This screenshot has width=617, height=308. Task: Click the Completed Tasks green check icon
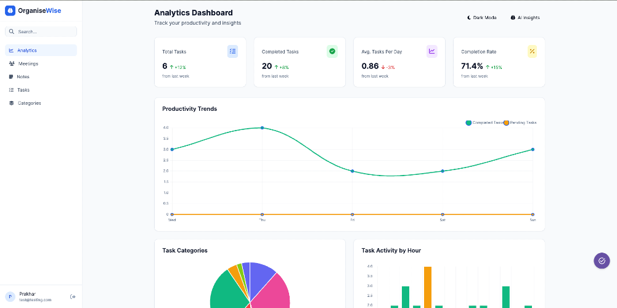332,51
